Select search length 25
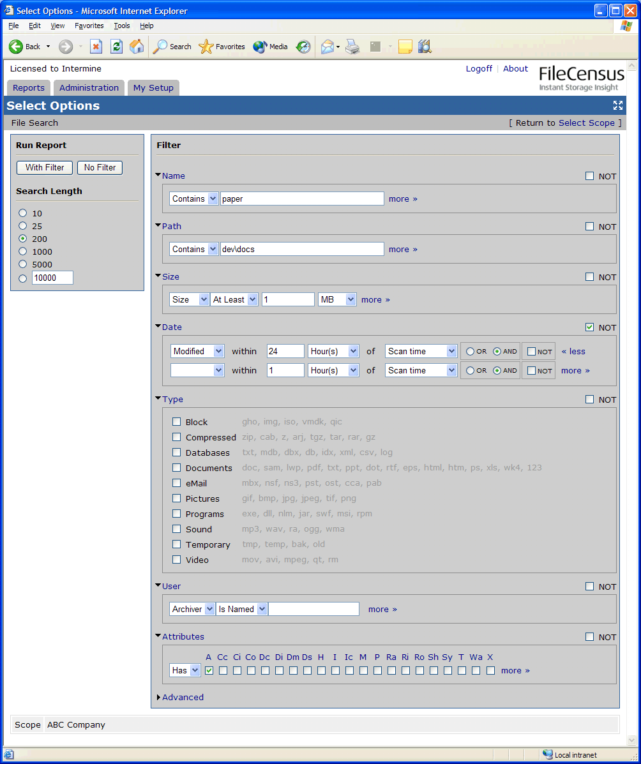The image size is (641, 764). coord(22,225)
